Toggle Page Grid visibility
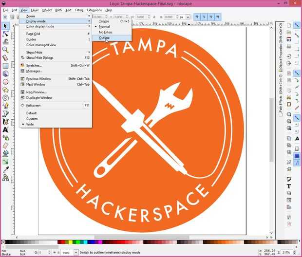302x257 pixels. click(x=56, y=34)
